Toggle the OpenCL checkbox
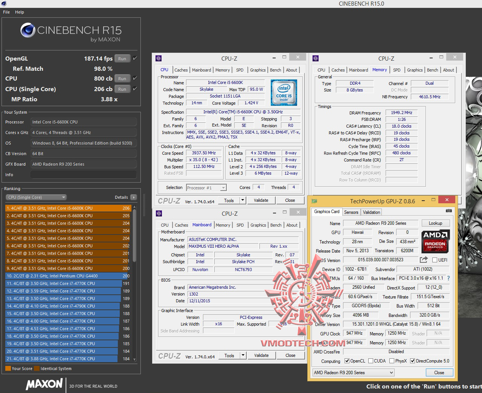 tap(347, 361)
